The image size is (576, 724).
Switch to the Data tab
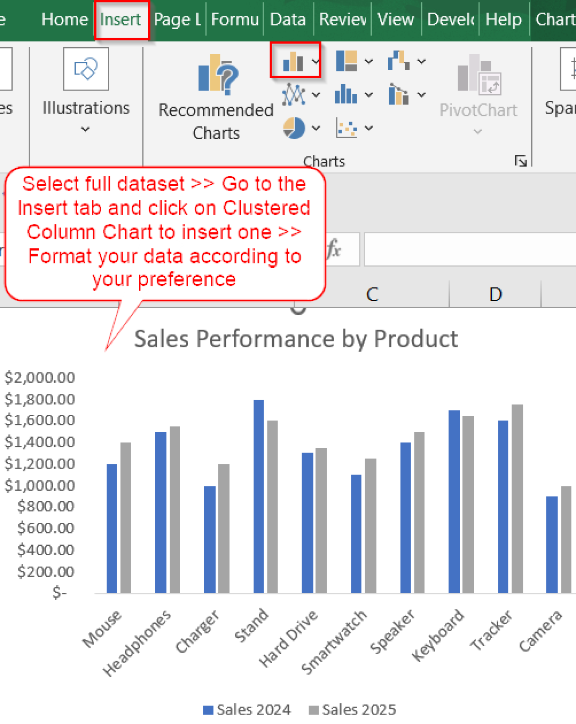[x=288, y=20]
